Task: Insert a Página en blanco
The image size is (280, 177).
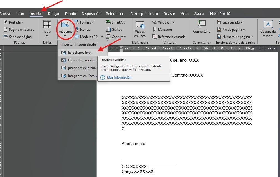Action: coord(19,30)
